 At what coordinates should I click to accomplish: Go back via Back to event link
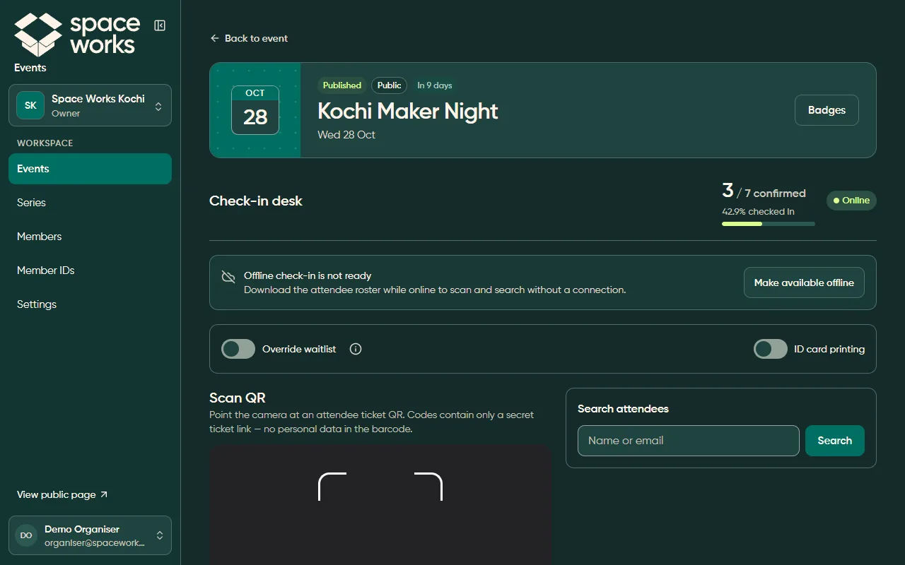point(249,38)
